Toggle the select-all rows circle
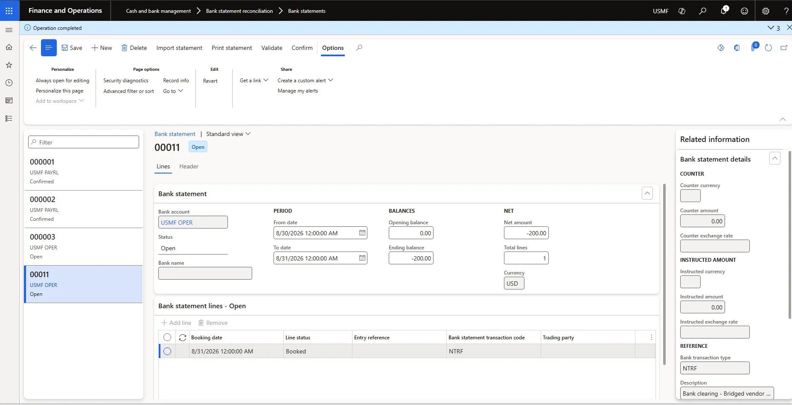The height and width of the screenshot is (405, 792). click(x=167, y=337)
